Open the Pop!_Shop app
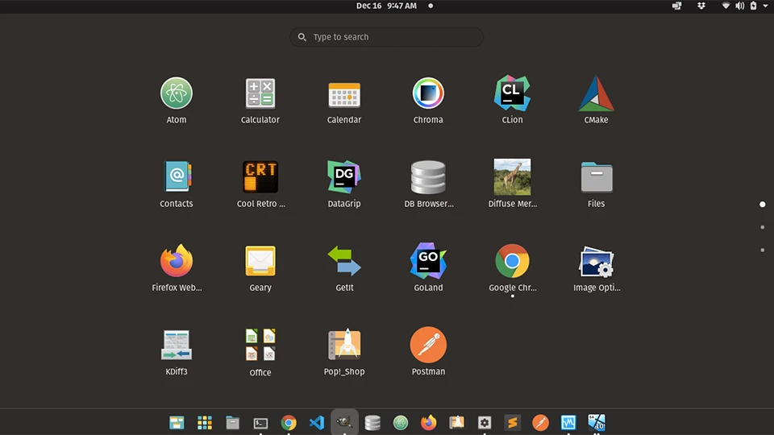Screen dimensions: 774x435 tap(344, 346)
